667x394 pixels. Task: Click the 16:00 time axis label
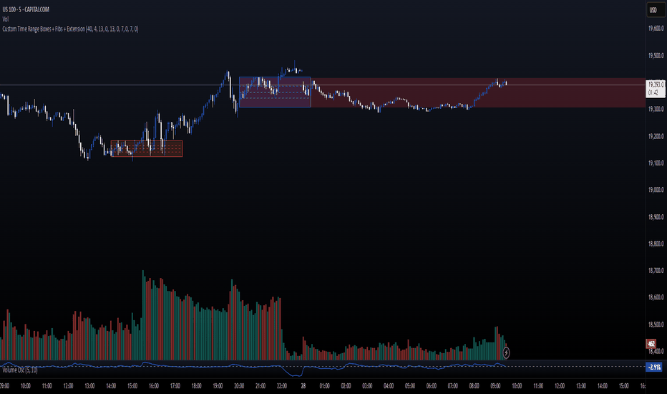click(x=154, y=386)
